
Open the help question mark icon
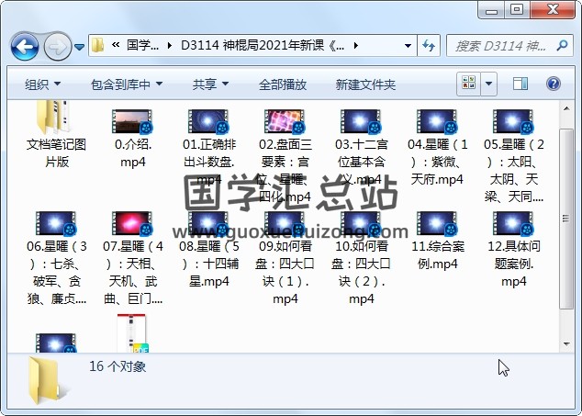point(554,84)
